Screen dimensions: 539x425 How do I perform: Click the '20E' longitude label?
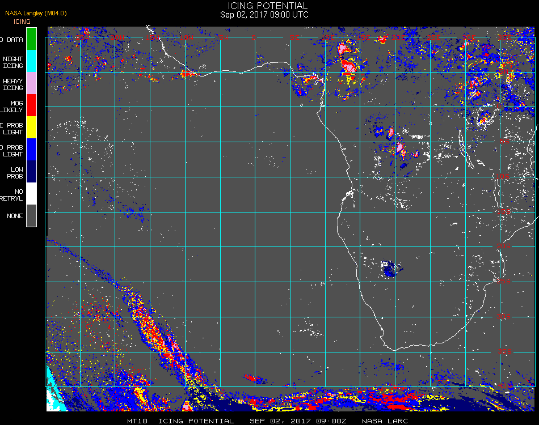pyautogui.click(x=398, y=37)
